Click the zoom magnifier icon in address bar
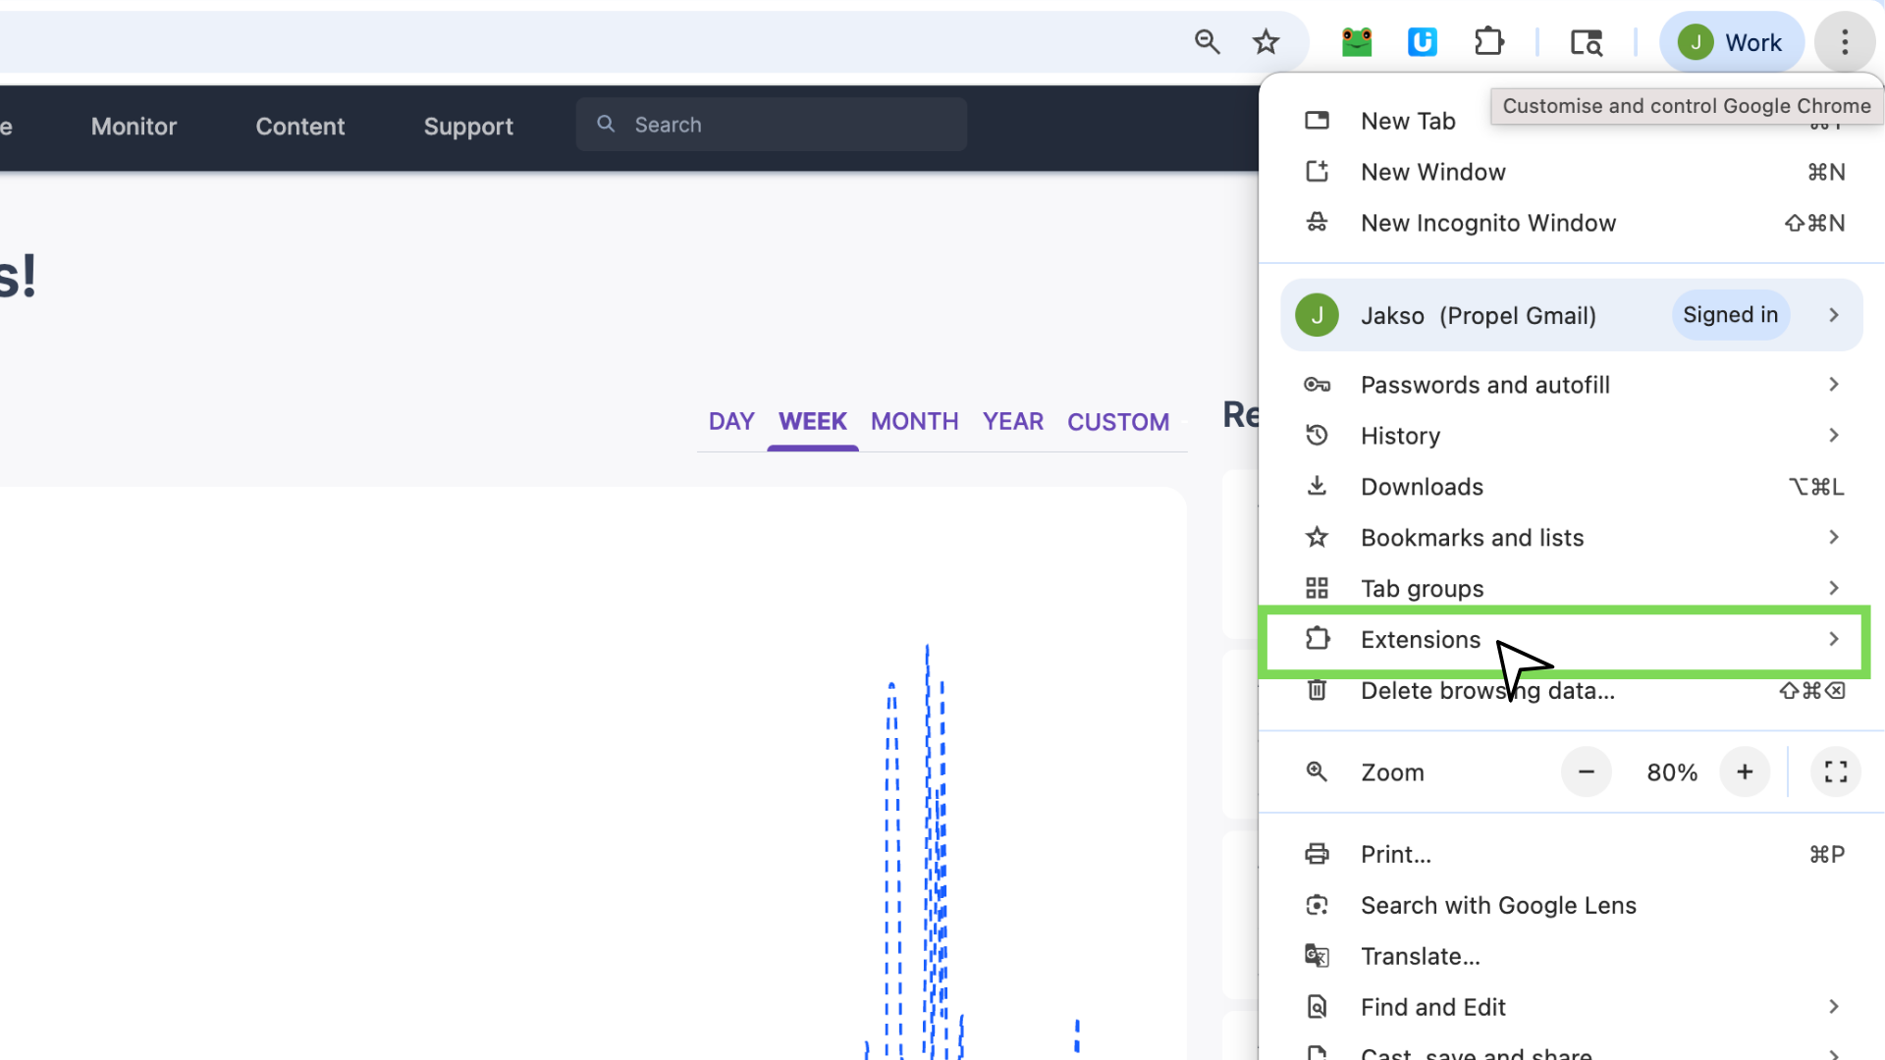 point(1207,42)
